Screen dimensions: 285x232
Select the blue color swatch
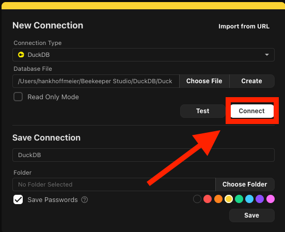coord(249,199)
